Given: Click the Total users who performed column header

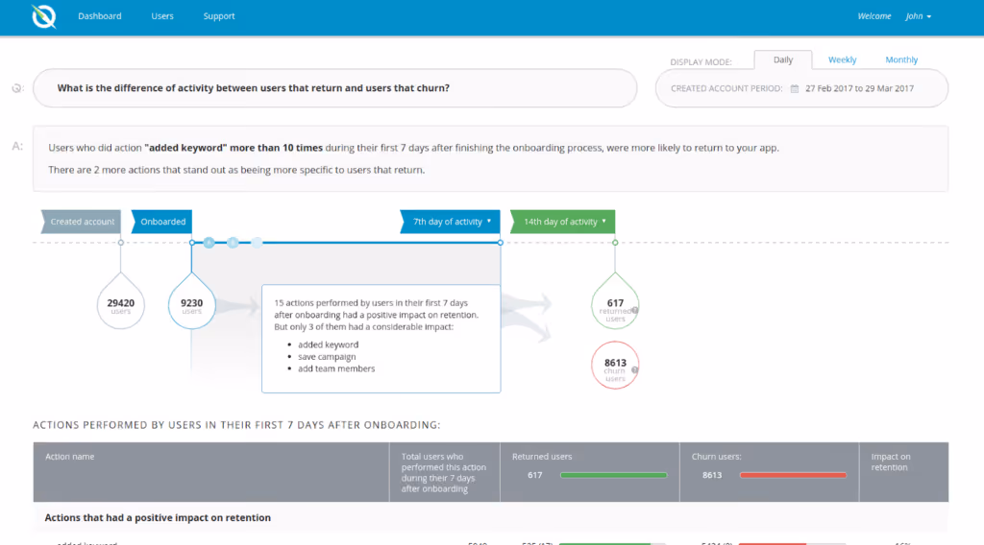Looking at the screenshot, I should click(x=445, y=472).
